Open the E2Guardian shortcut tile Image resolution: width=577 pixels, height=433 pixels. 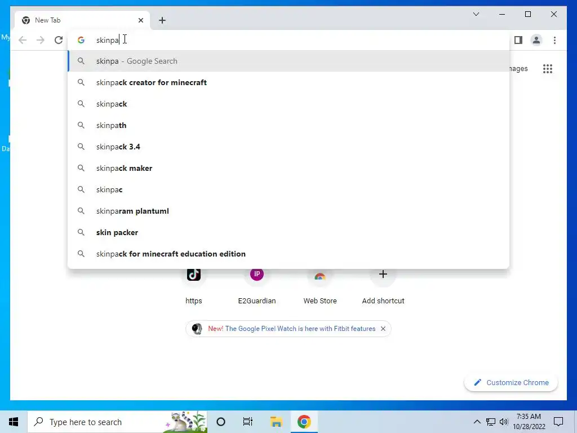257,287
